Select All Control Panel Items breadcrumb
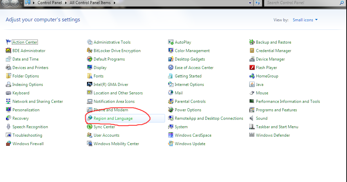This screenshot has height=182, width=347. tap(90, 3)
